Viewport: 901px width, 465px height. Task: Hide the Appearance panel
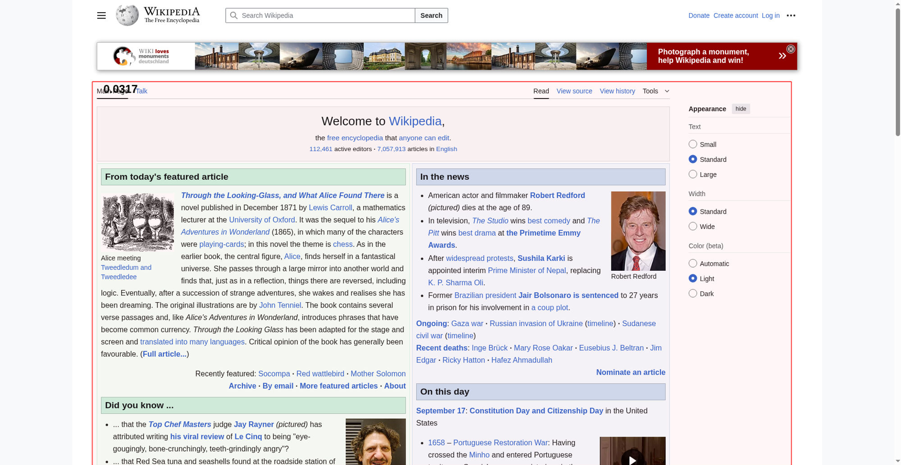[x=741, y=109]
